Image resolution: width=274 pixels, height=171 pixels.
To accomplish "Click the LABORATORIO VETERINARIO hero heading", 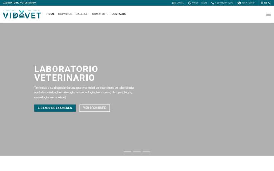I will click(66, 73).
